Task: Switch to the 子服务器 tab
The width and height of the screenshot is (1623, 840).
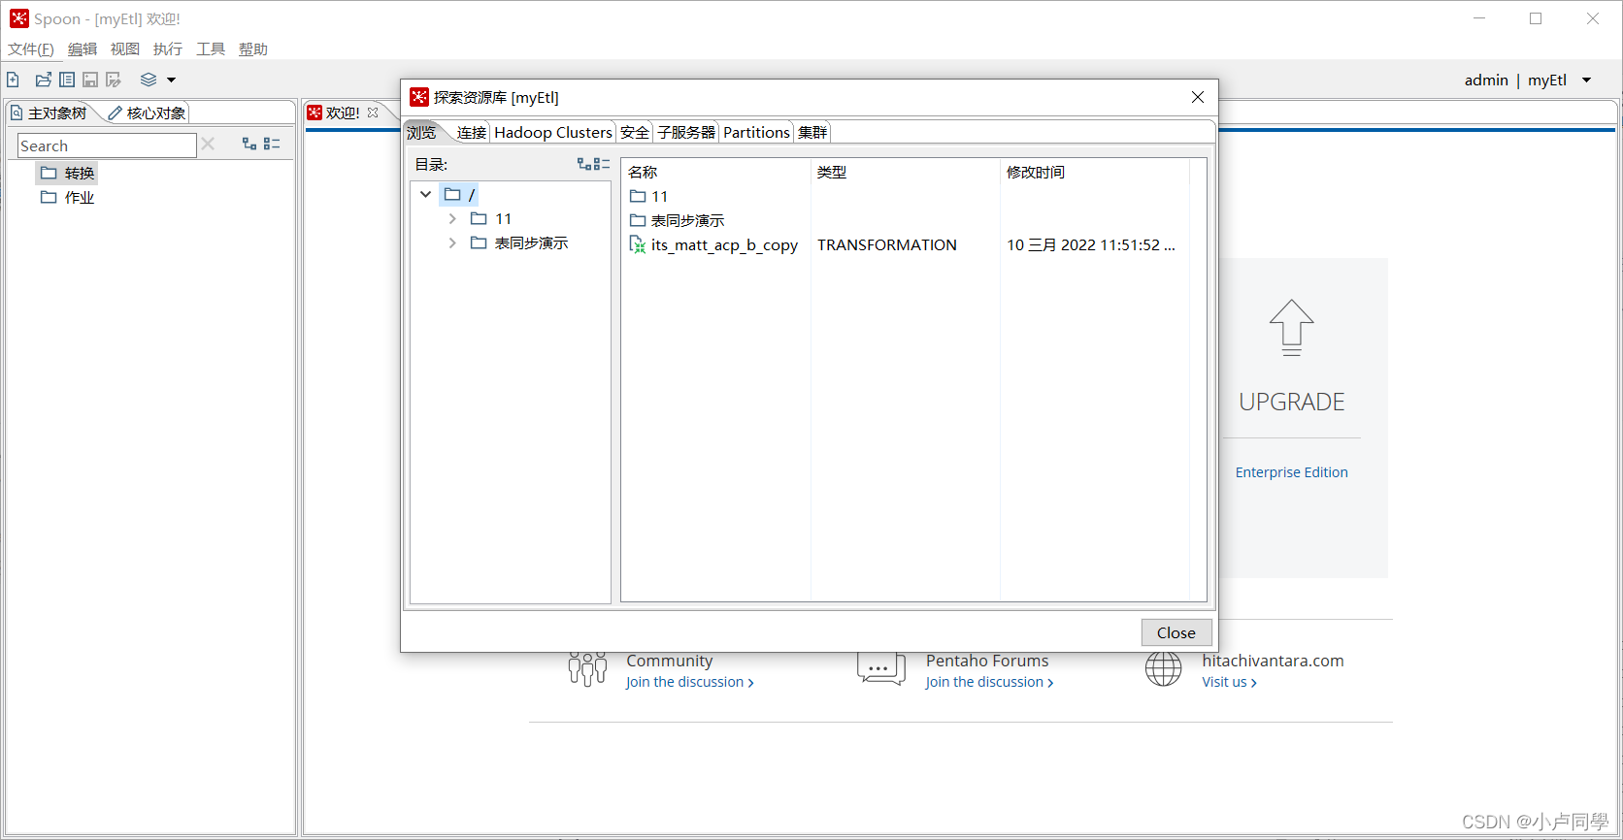Action: point(686,132)
